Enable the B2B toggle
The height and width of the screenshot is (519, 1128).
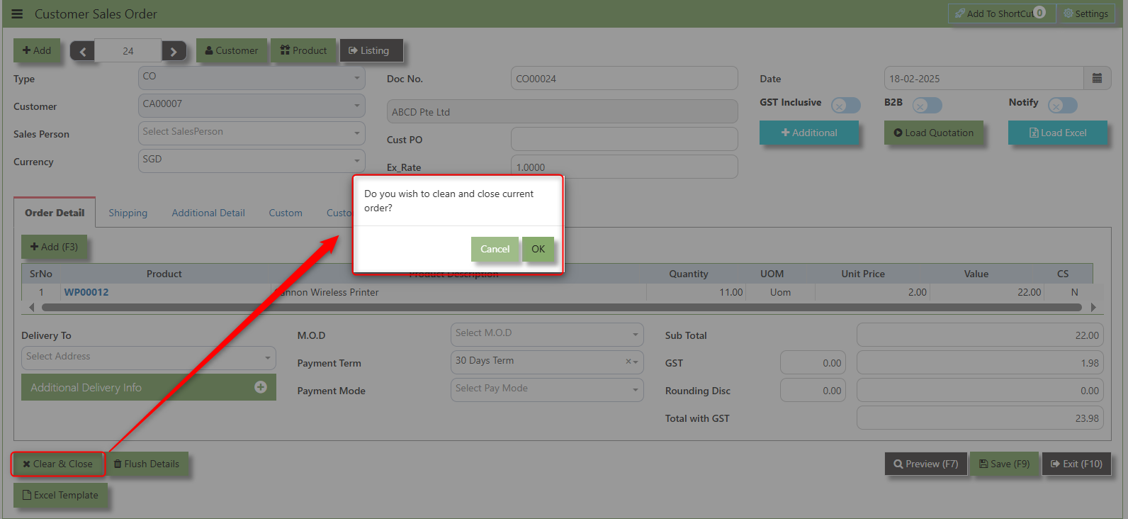pyautogui.click(x=927, y=106)
